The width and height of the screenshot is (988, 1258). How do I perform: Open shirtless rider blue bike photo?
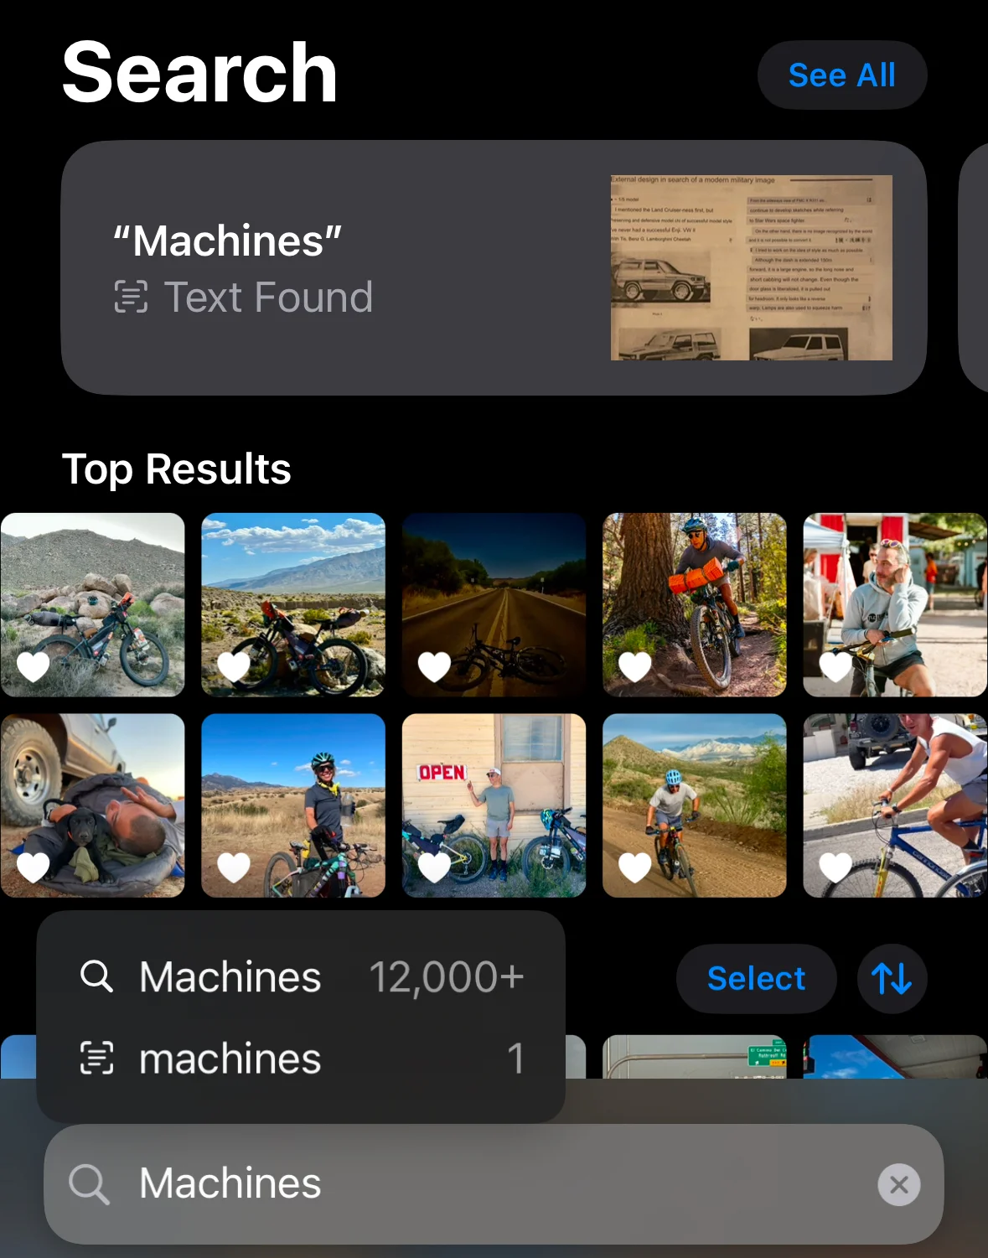coord(895,805)
